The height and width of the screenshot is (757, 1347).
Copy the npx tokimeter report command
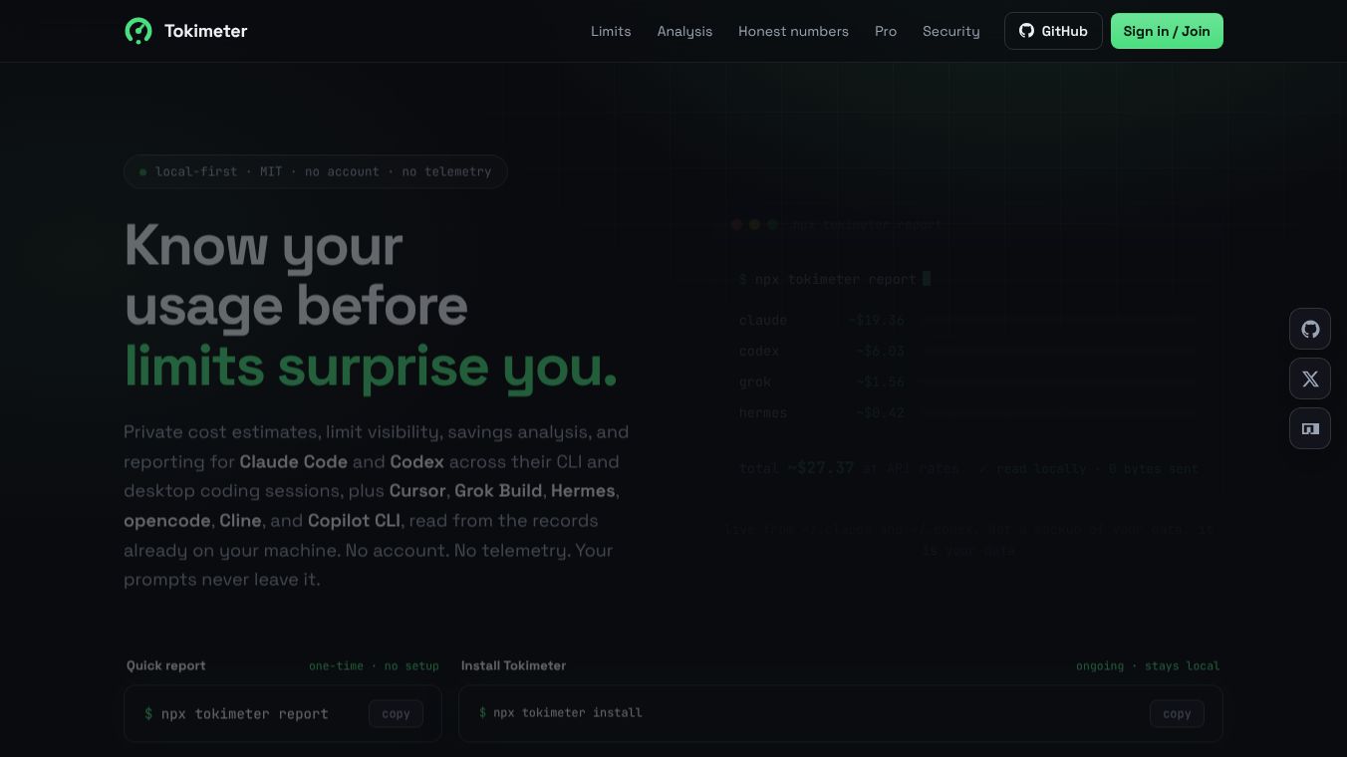[x=396, y=713]
